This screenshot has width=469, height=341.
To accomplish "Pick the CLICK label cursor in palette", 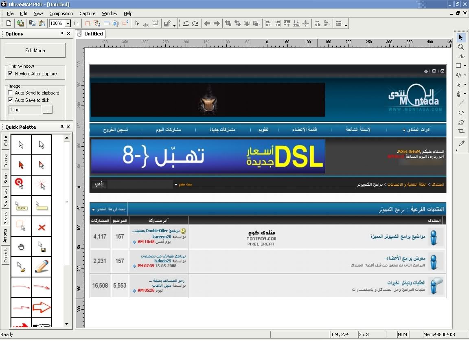I will pyautogui.click(x=21, y=206).
